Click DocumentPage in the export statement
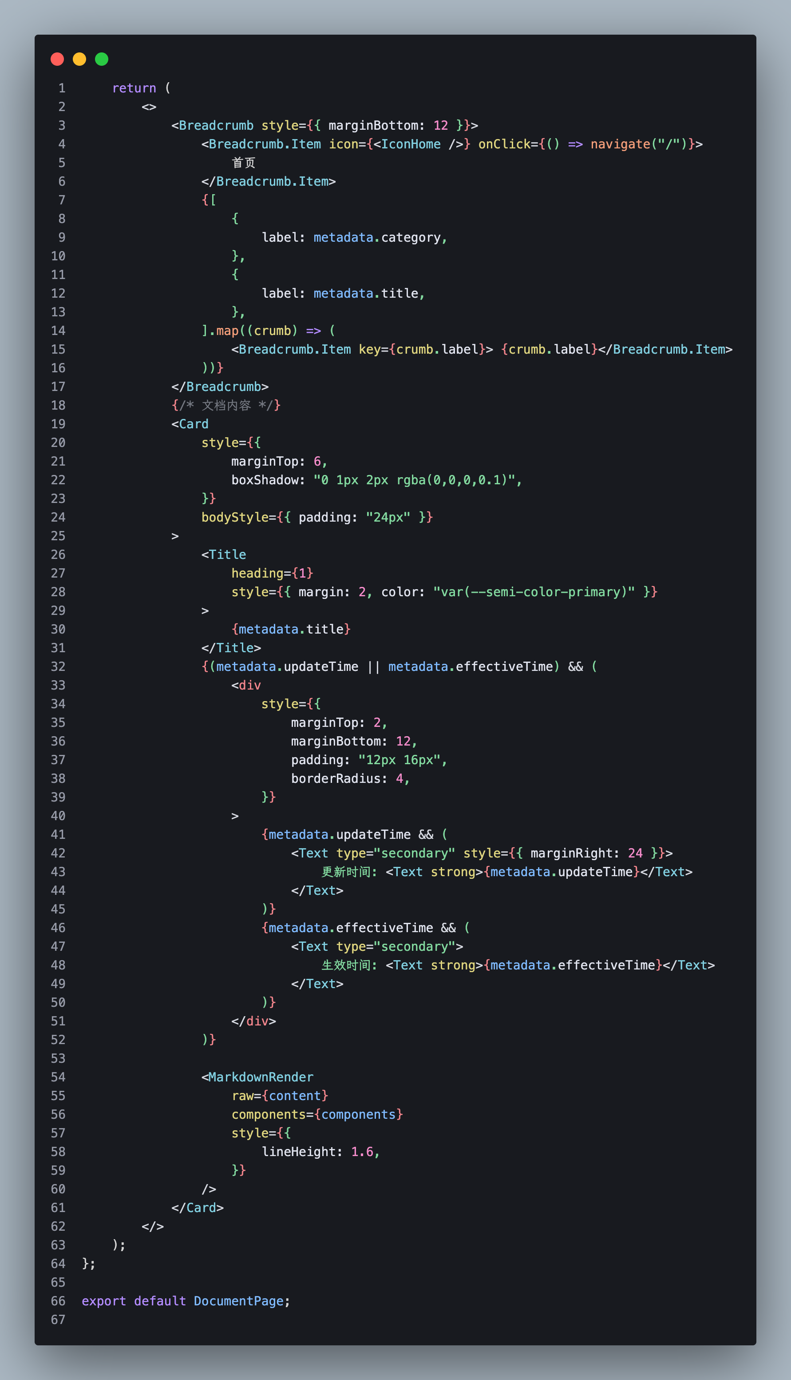The width and height of the screenshot is (791, 1380). click(x=238, y=1300)
